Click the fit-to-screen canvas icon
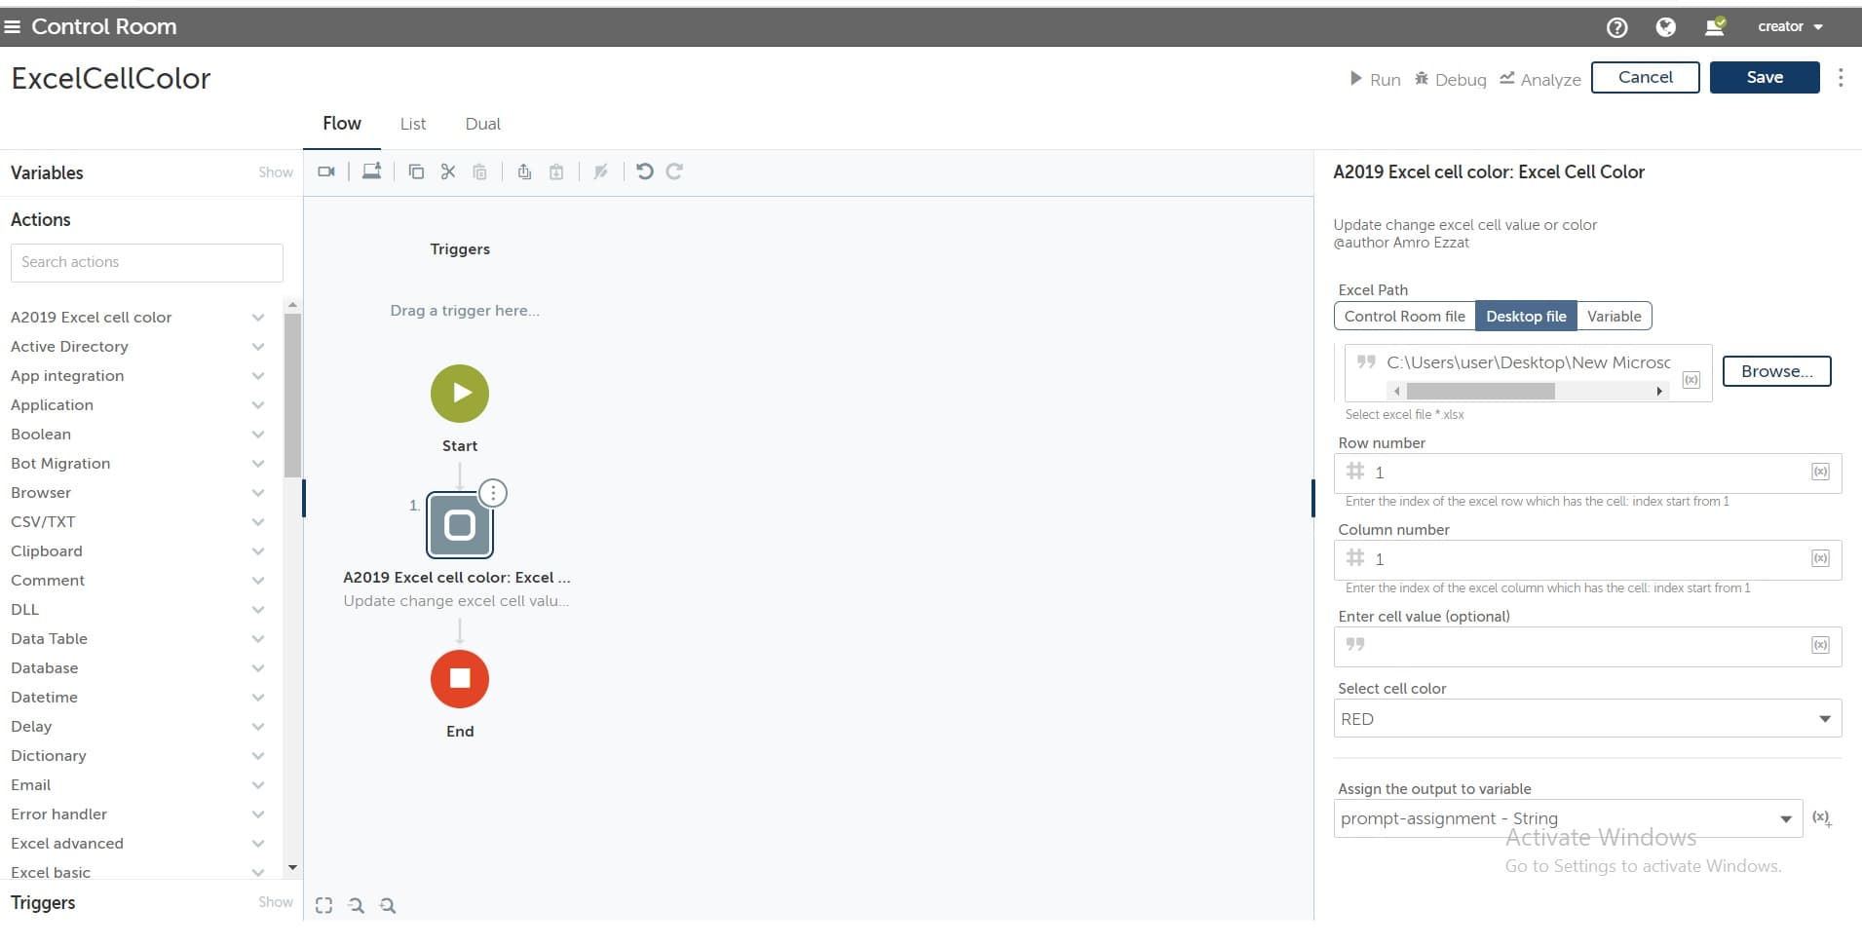 (324, 905)
